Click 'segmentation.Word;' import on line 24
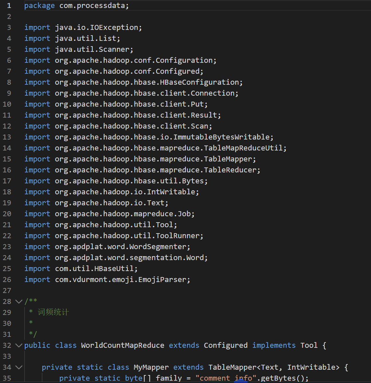This screenshot has height=383, width=371. [169, 258]
